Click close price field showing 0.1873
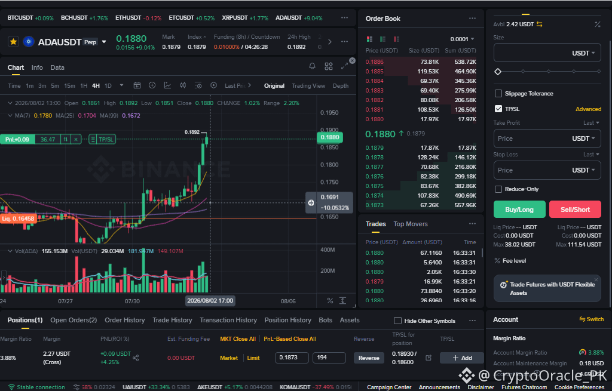This screenshot has width=612, height=391. click(x=292, y=358)
